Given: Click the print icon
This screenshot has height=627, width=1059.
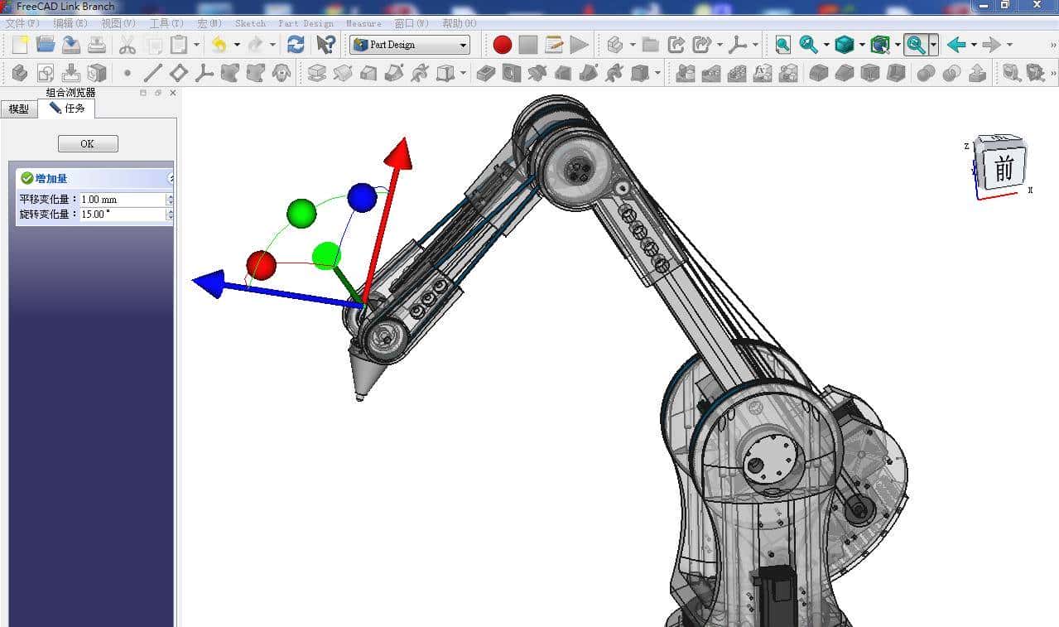Looking at the screenshot, I should pyautogui.click(x=97, y=45).
